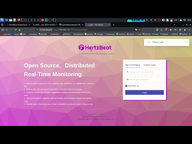The height and width of the screenshot is (144, 192).
Task: Launch Firefox from the taskbar launcher
Action: [x=19, y=20]
